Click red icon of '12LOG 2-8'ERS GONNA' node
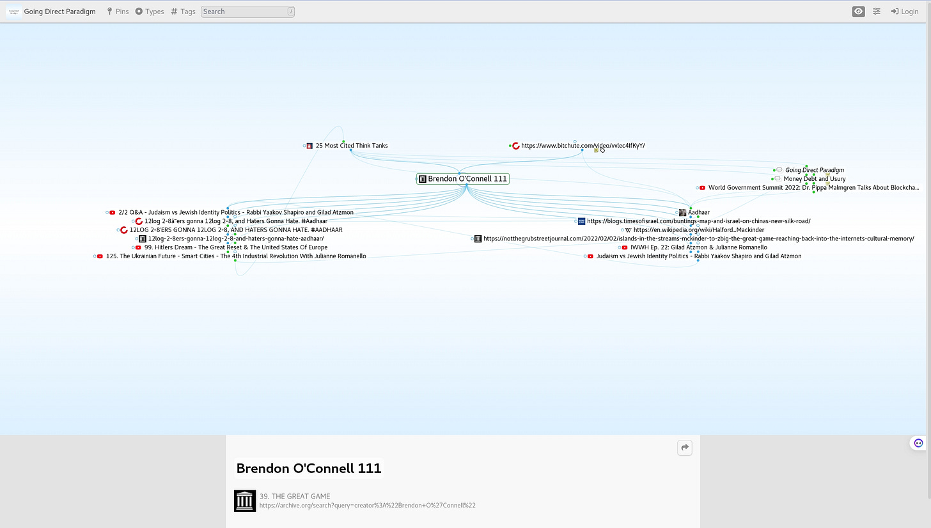The height and width of the screenshot is (528, 931). [124, 230]
